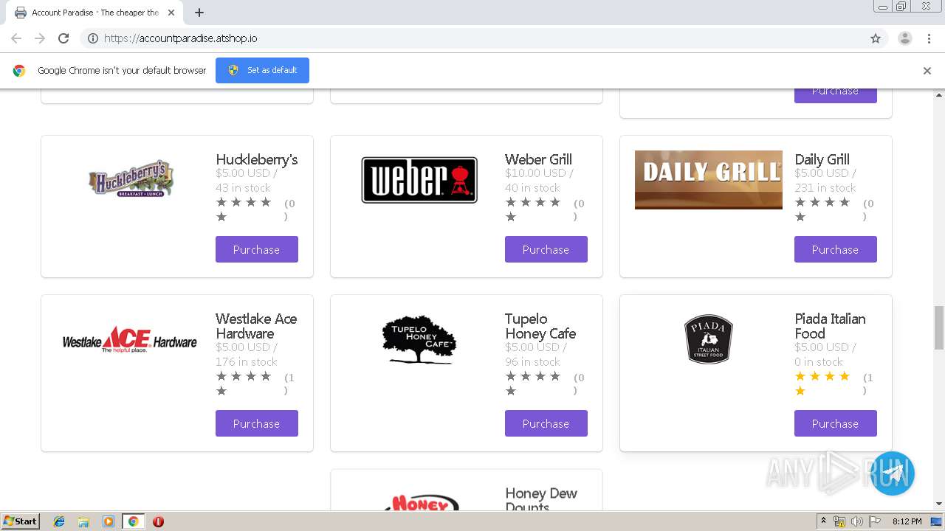This screenshot has height=531, width=945.
Task: Open the Tupelo Honey Cafe tree logo
Action: point(419,340)
